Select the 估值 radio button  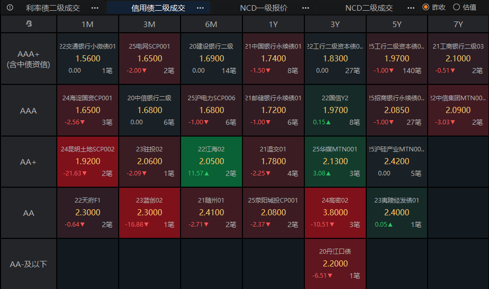456,7
